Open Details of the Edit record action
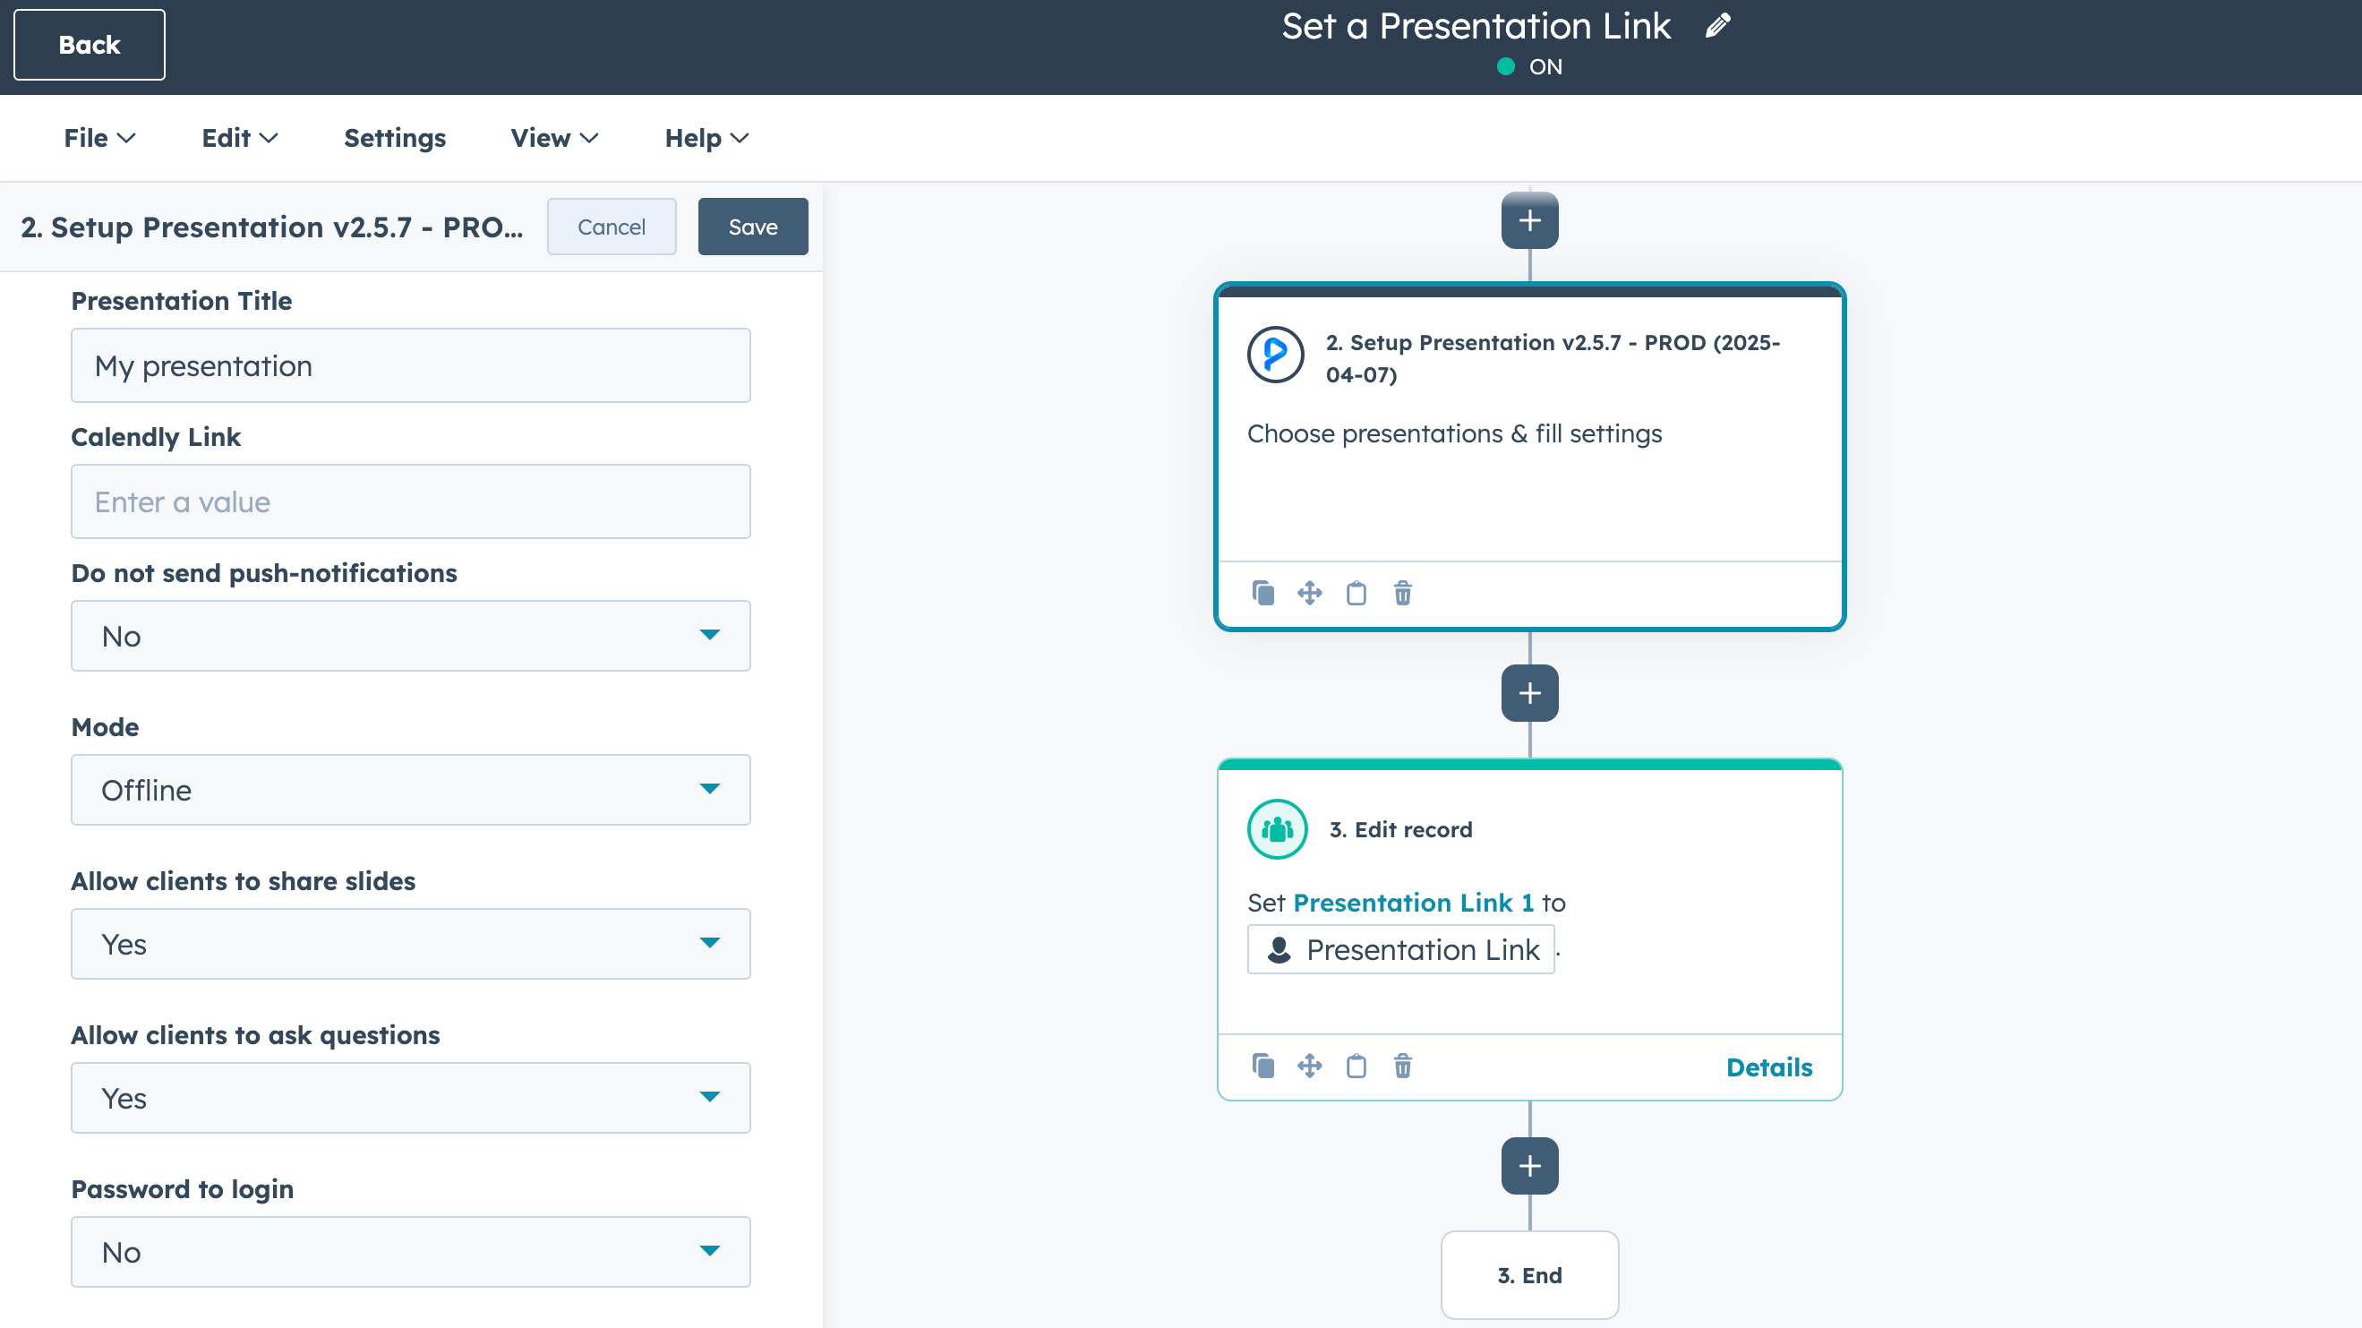 1768,1067
